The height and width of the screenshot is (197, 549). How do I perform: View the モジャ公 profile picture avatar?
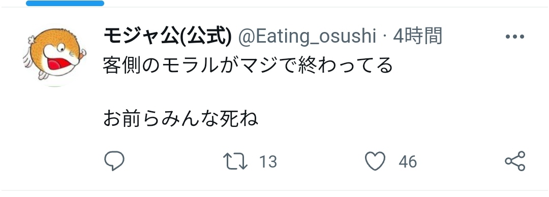click(54, 55)
